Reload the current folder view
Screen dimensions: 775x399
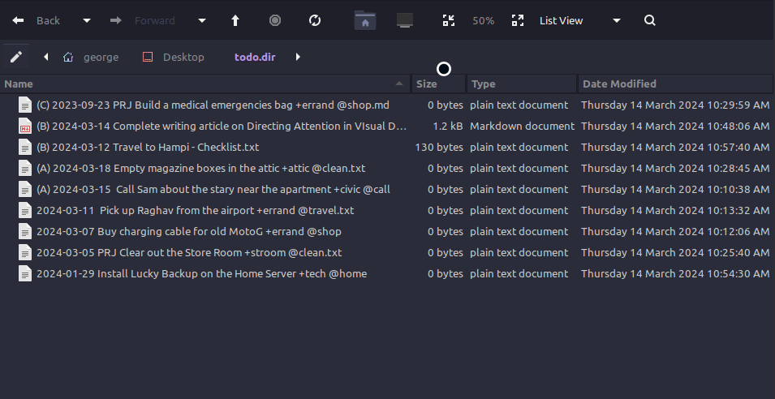pos(315,20)
